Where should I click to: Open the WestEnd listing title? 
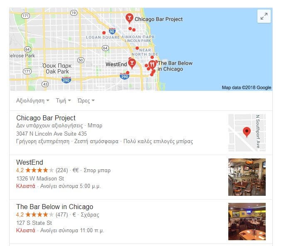click(x=30, y=162)
